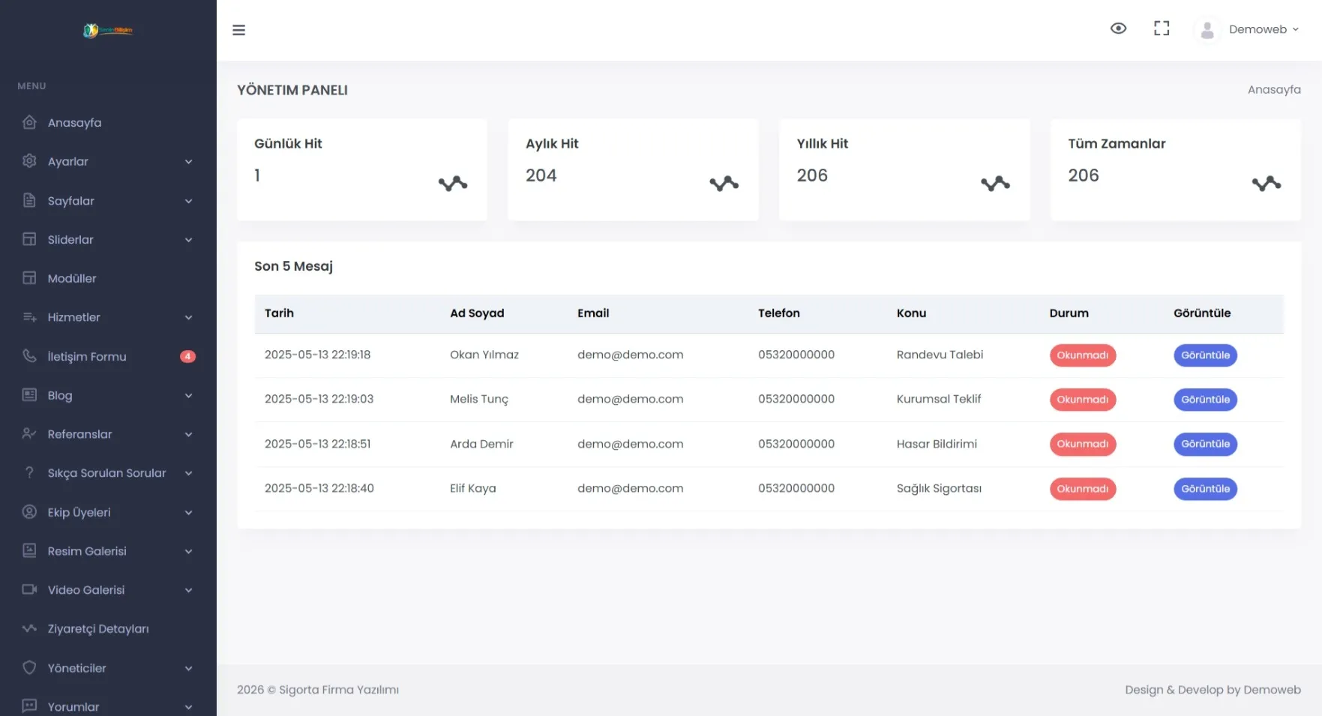Click the Anasayfa home icon in sidebar
This screenshot has width=1322, height=716.
click(29, 122)
